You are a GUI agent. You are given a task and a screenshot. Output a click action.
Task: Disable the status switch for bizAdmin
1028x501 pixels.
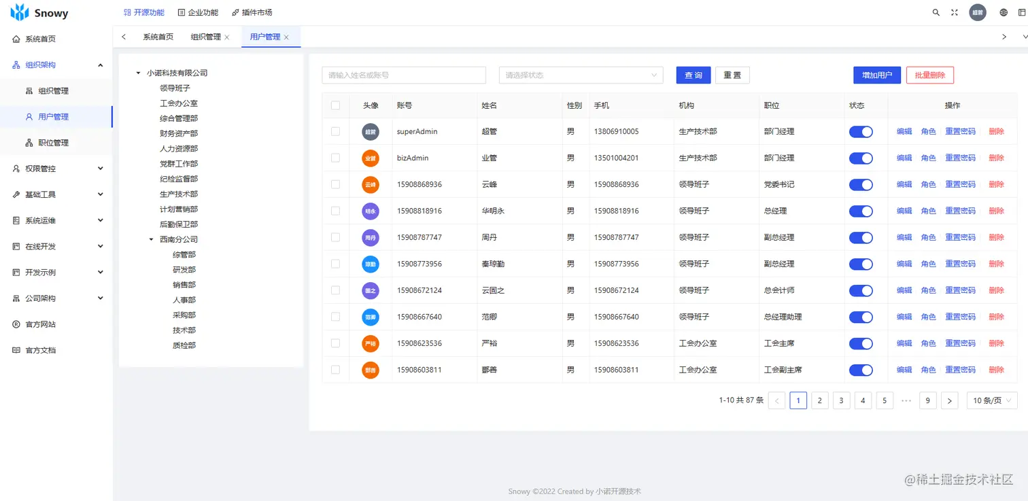[861, 158]
